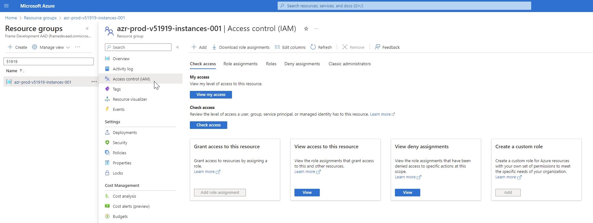Image resolution: width=593 pixels, height=223 pixels.
Task: Click the blue Check access button
Action: (209, 125)
